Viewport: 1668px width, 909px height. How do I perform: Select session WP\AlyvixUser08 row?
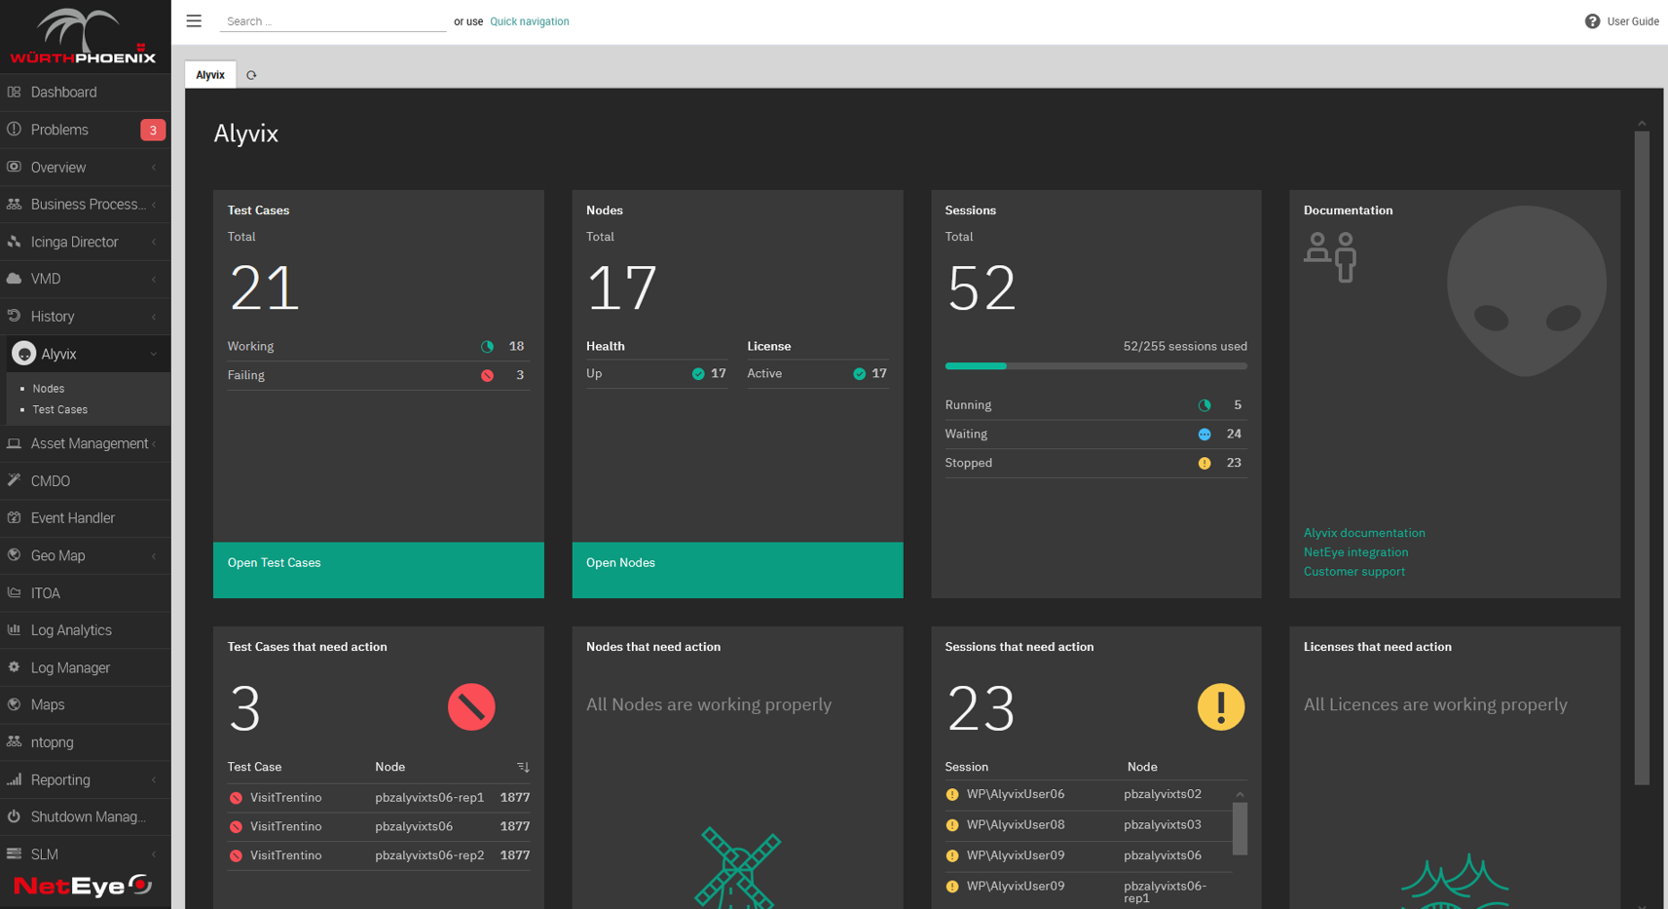pyautogui.click(x=1088, y=825)
